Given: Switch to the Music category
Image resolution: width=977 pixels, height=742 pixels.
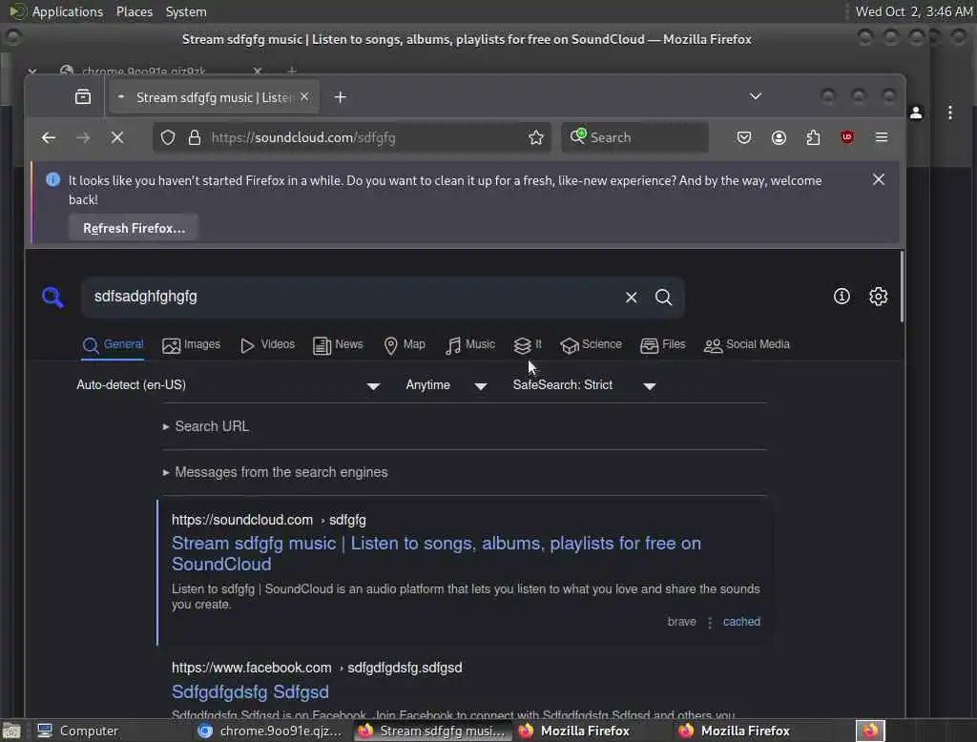Looking at the screenshot, I should (470, 344).
